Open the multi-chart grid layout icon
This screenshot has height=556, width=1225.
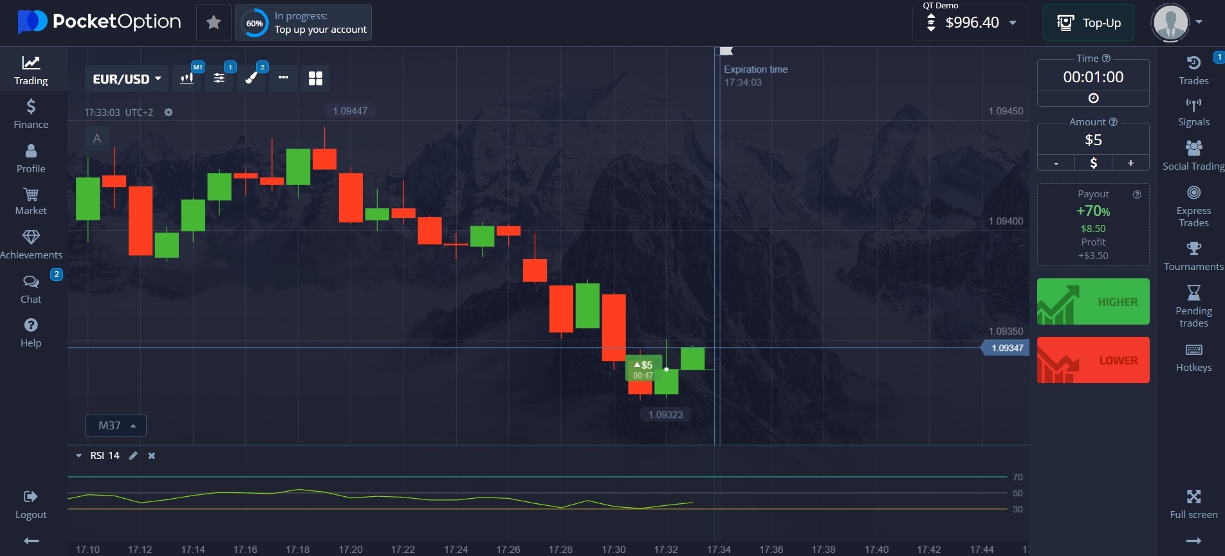pos(315,78)
